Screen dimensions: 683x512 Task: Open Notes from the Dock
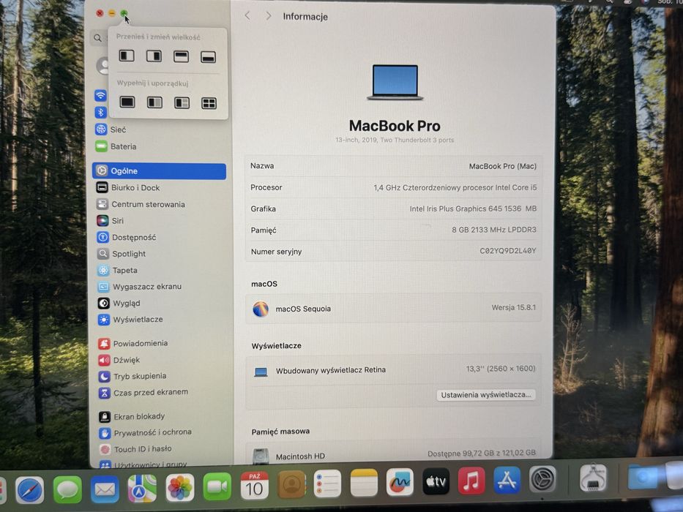[364, 483]
